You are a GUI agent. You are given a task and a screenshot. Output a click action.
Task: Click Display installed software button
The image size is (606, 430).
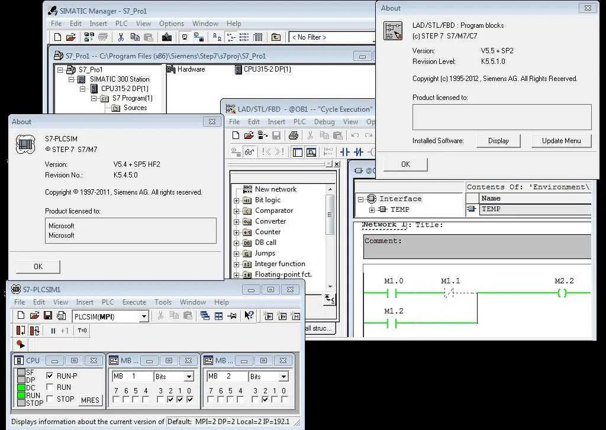[498, 141]
